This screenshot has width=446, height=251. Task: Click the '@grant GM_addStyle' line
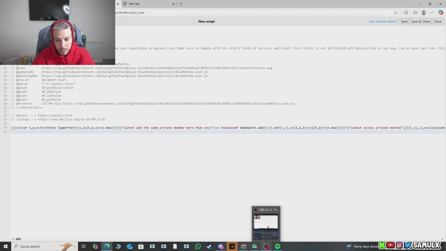(x=36, y=92)
